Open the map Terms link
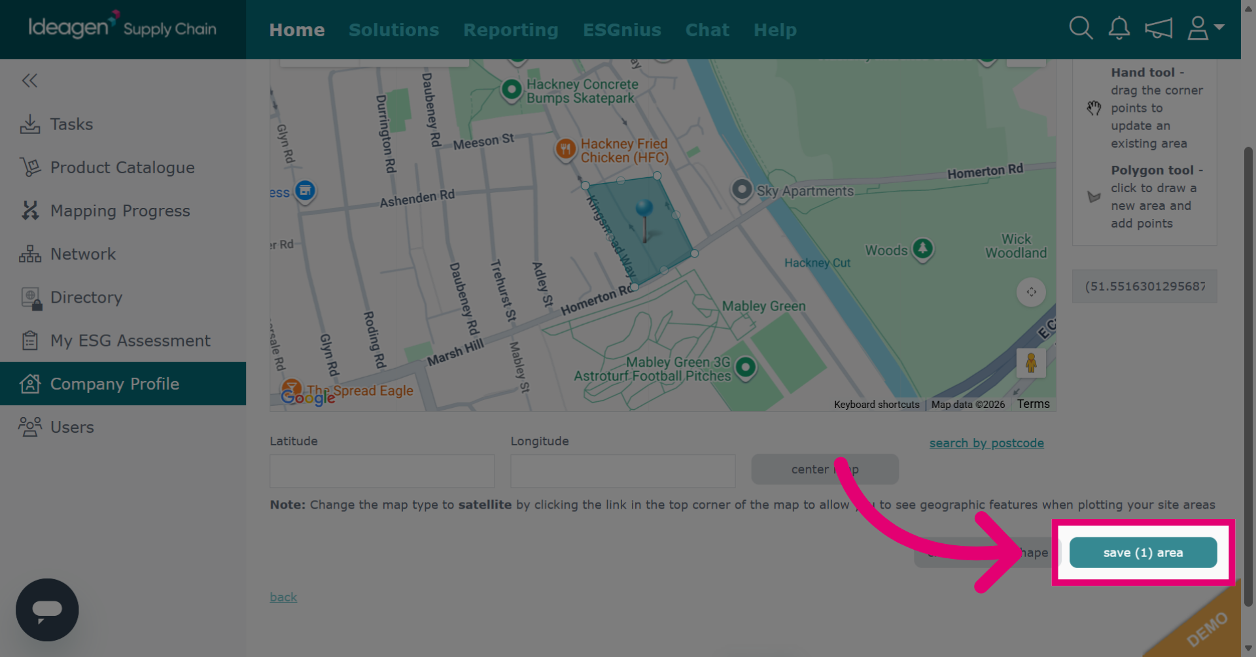Image resolution: width=1256 pixels, height=657 pixels. pos(1033,404)
